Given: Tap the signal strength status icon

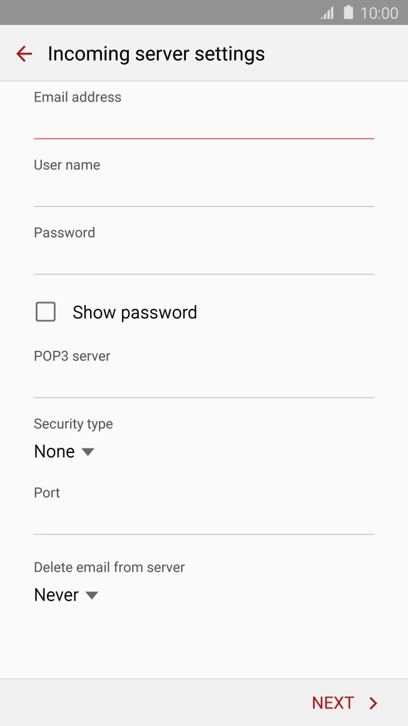Looking at the screenshot, I should coord(327,13).
